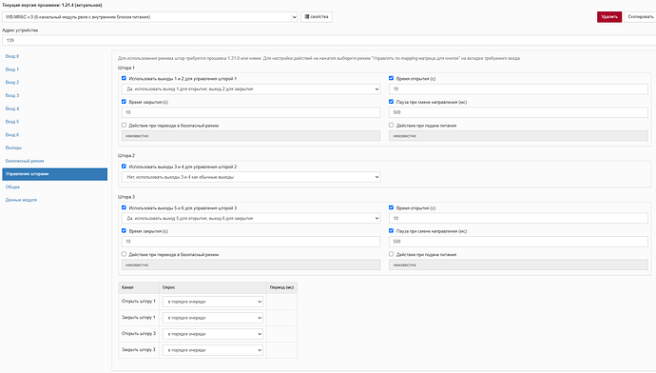Copy the device configuration
Image resolution: width=656 pixels, height=373 pixels.
[x=640, y=17]
